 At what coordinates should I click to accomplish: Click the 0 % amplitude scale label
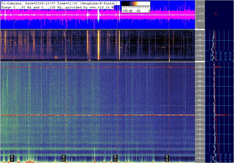pyautogui.click(x=202, y=13)
